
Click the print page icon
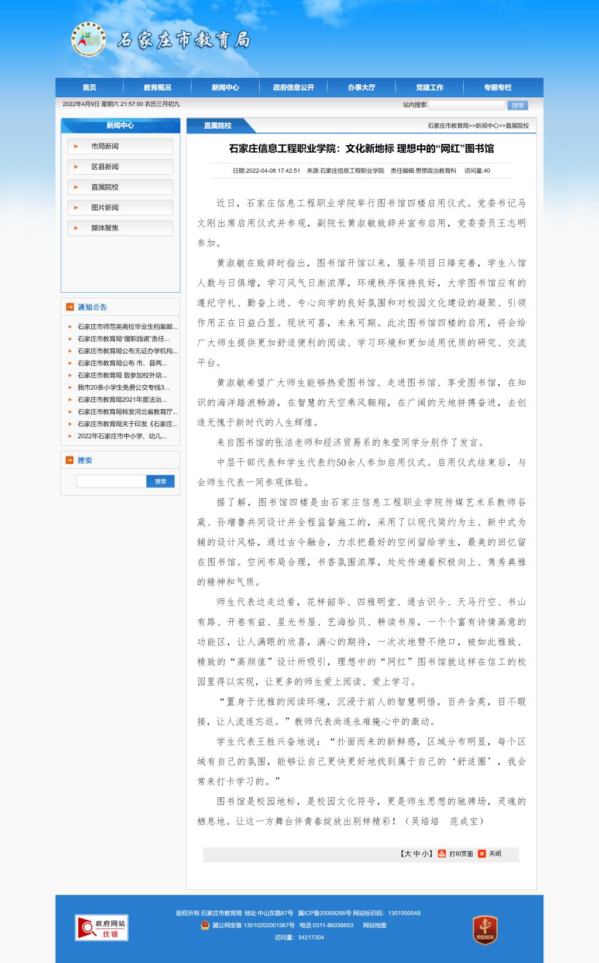pyautogui.click(x=442, y=854)
